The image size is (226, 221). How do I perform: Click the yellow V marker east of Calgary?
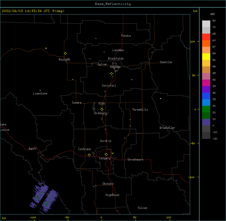pos(112,153)
